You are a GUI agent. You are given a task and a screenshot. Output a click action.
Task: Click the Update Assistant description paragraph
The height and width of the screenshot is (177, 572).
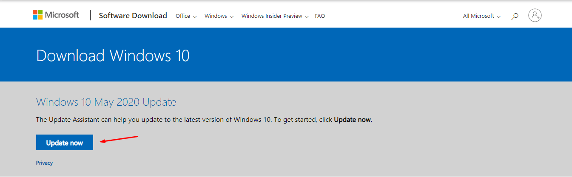coord(204,120)
